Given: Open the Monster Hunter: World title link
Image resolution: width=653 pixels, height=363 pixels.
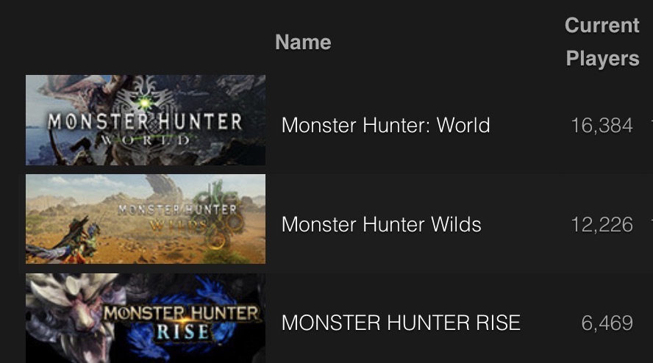Looking at the screenshot, I should click(385, 126).
